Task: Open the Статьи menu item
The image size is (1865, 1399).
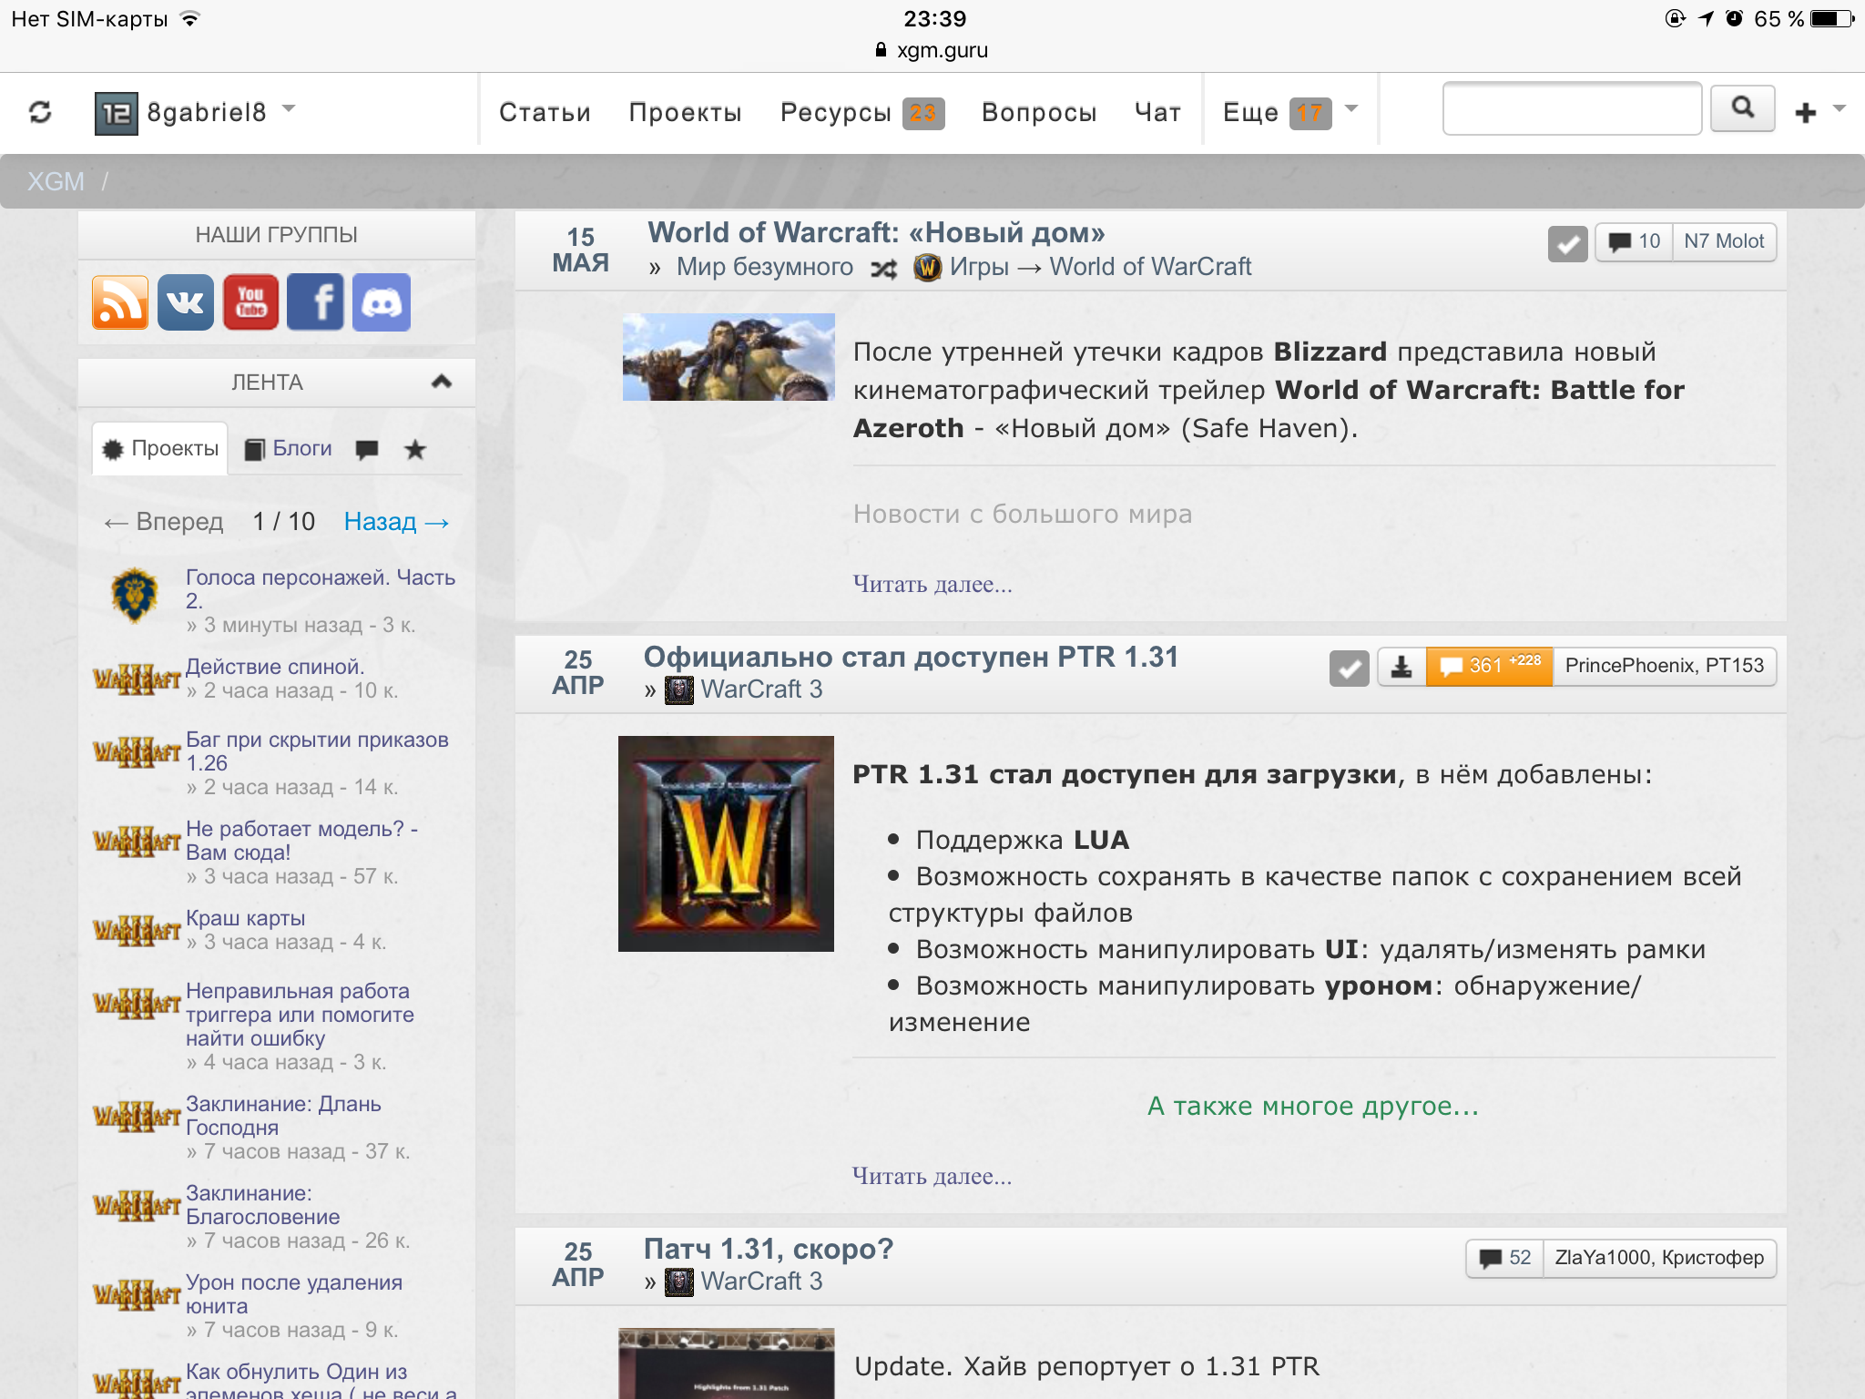Action: coord(545,112)
